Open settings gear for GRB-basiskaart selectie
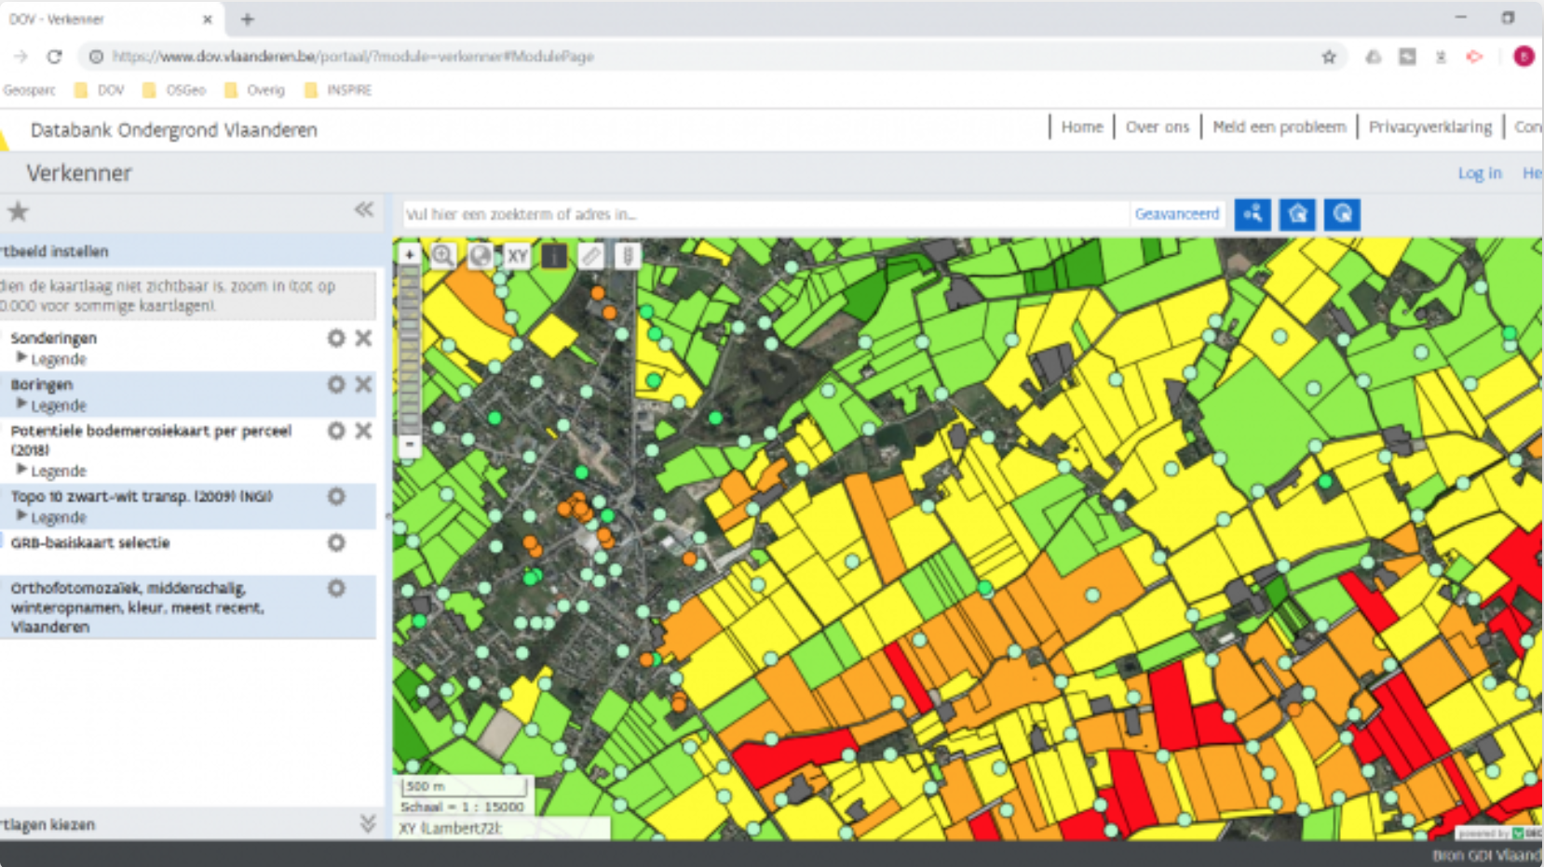This screenshot has height=867, width=1544. [336, 542]
